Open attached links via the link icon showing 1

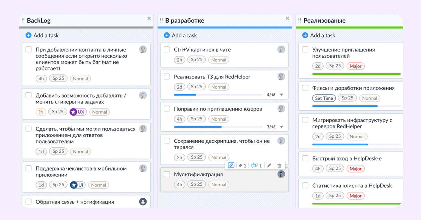coord(241,165)
